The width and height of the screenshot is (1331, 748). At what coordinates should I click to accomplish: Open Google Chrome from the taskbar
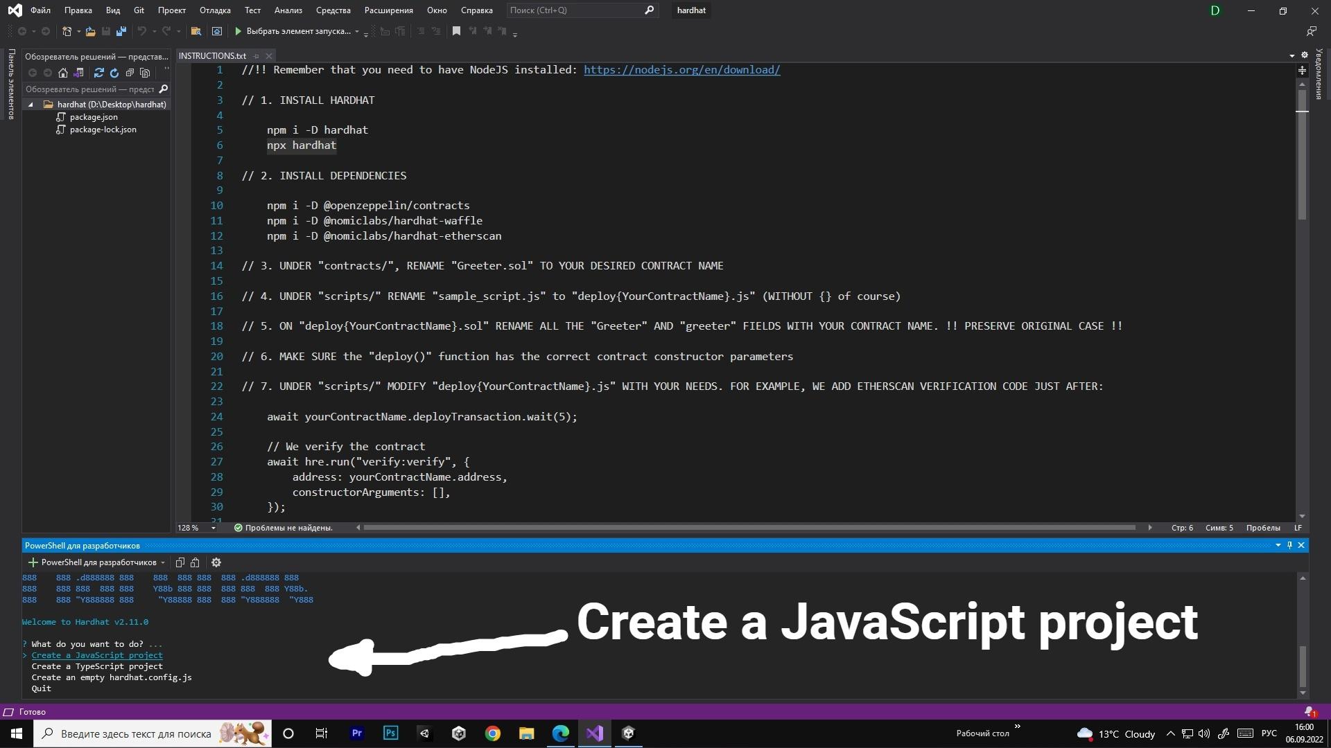click(493, 733)
